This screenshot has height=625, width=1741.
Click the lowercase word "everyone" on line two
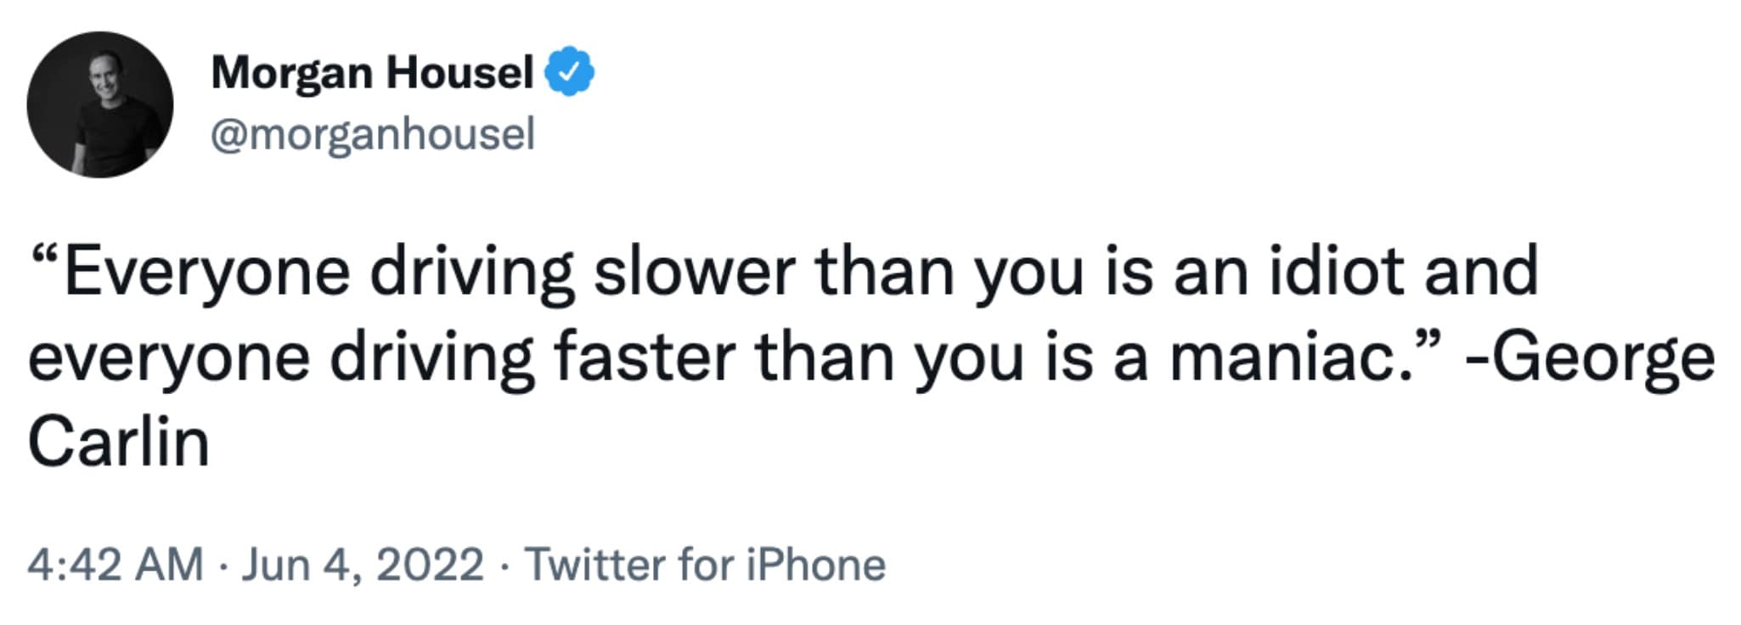(x=170, y=358)
